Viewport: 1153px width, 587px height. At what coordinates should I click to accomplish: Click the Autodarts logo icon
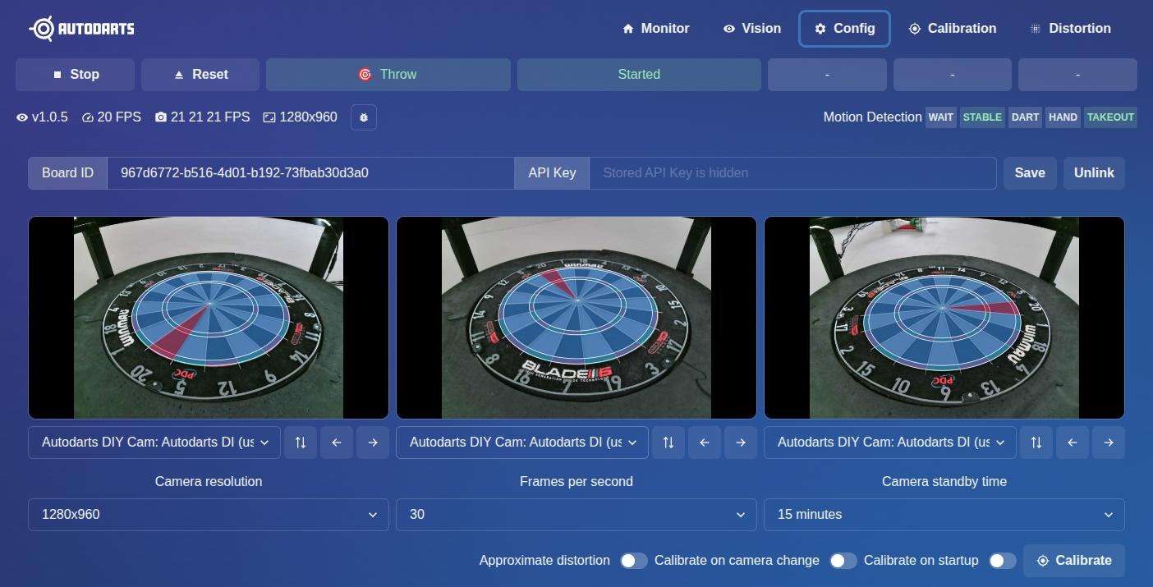click(x=43, y=29)
